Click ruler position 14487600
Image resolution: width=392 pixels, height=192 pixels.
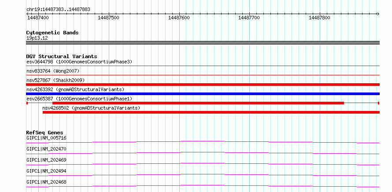pos(179,18)
